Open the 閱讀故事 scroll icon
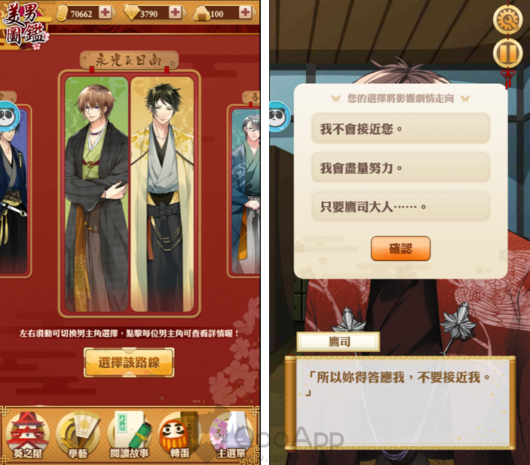The height and width of the screenshot is (465, 530). 130,436
